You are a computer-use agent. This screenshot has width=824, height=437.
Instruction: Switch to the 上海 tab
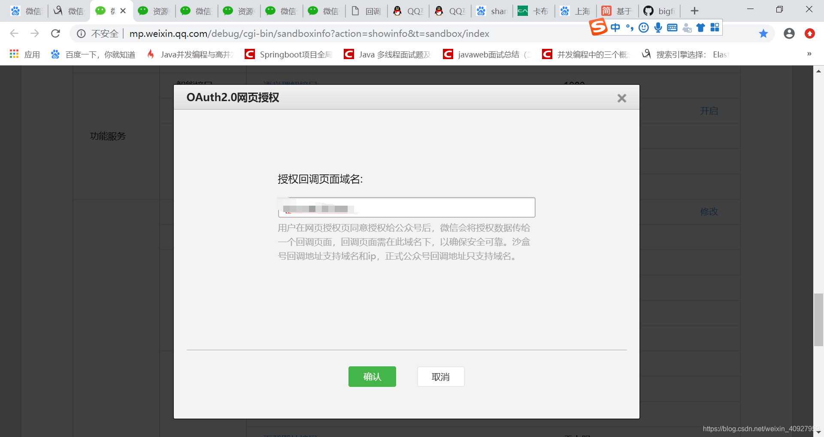(x=576, y=11)
